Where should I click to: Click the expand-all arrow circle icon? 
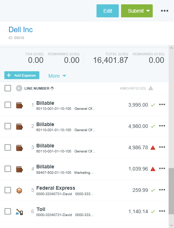pyautogui.click(x=19, y=88)
